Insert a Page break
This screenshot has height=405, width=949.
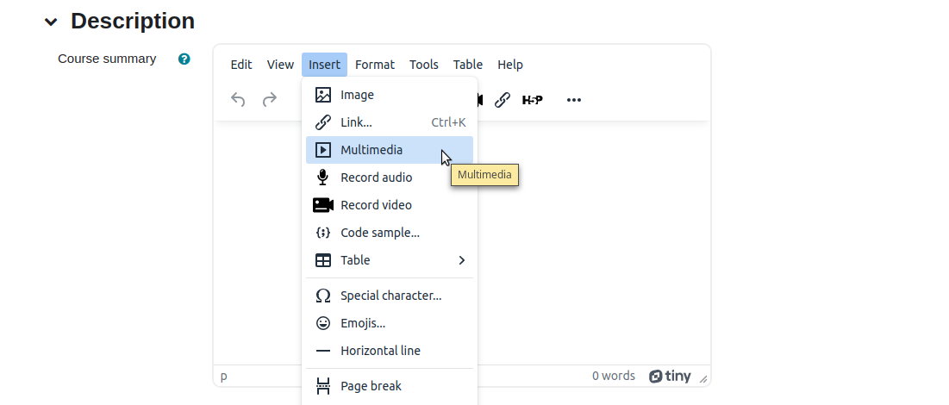tap(389, 386)
